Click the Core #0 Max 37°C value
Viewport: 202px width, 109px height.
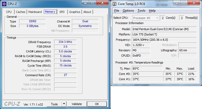[x=180, y=74]
